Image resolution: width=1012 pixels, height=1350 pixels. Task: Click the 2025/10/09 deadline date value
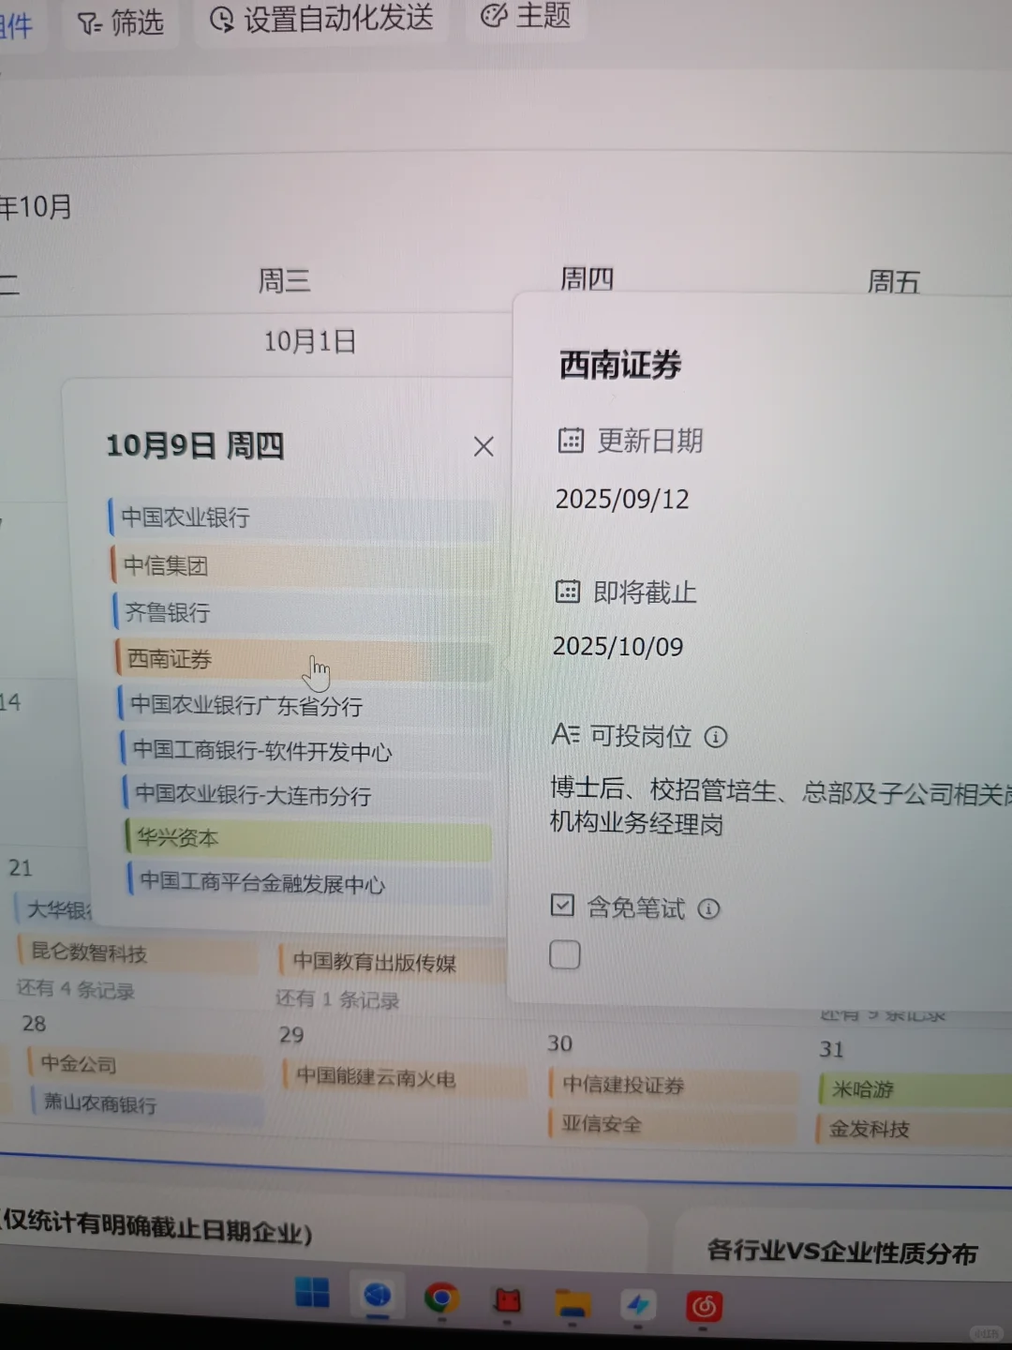tap(618, 647)
